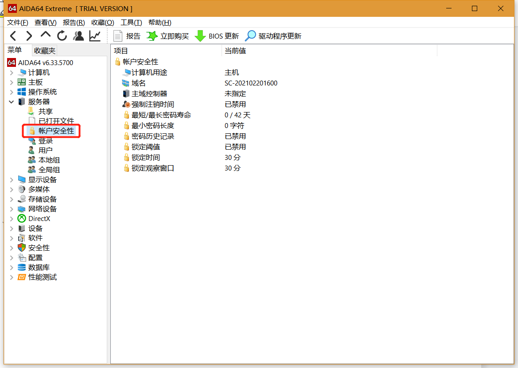Open the 帮助 menu
The height and width of the screenshot is (368, 518).
pyautogui.click(x=160, y=23)
